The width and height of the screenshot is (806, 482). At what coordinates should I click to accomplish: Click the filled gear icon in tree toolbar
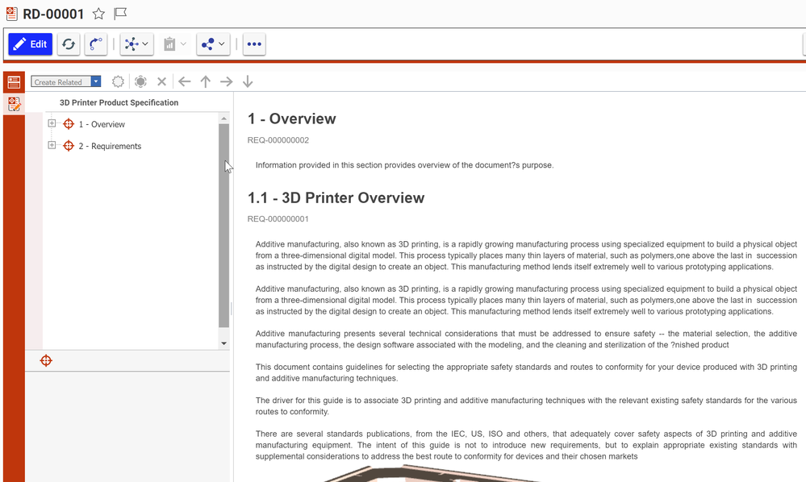click(140, 81)
